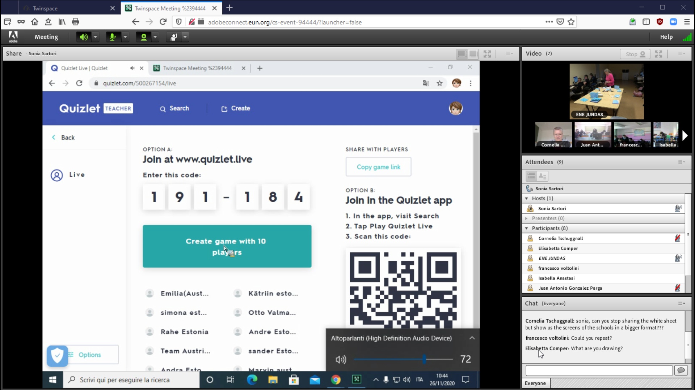The image size is (695, 390).
Task: Click the send chat message icon
Action: click(x=681, y=370)
